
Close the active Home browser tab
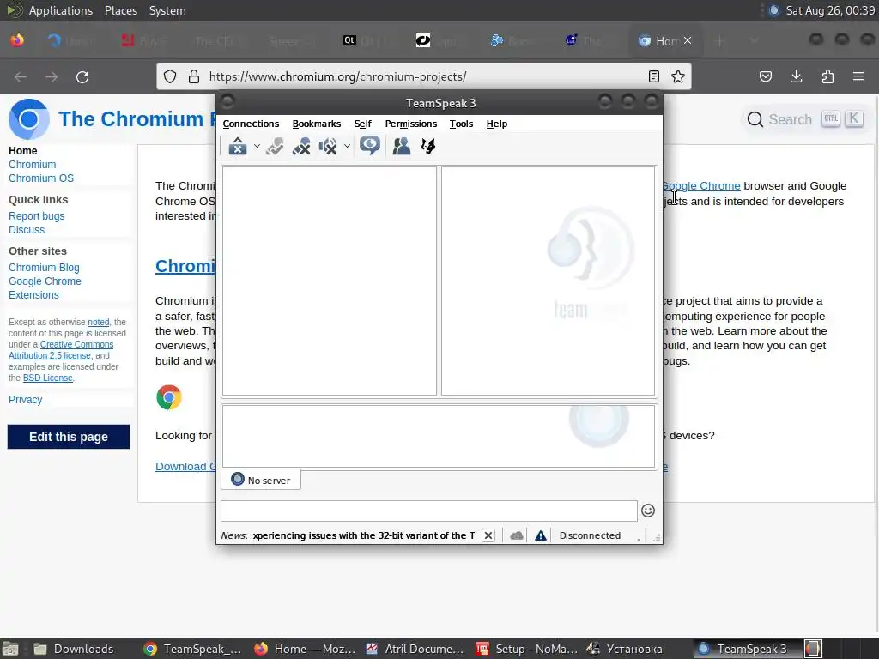pyautogui.click(x=688, y=41)
